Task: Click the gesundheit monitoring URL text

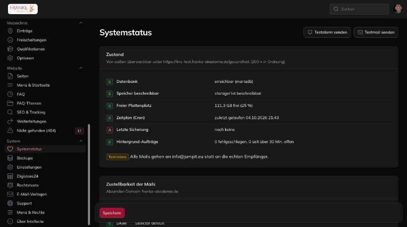Action: point(206,62)
